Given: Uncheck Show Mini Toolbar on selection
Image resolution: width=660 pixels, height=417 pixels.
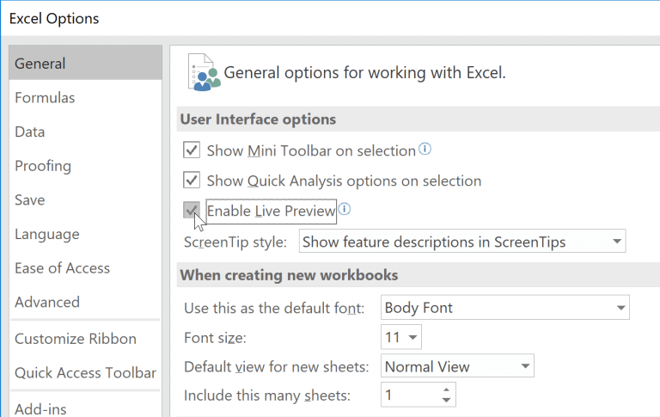Looking at the screenshot, I should (x=192, y=151).
